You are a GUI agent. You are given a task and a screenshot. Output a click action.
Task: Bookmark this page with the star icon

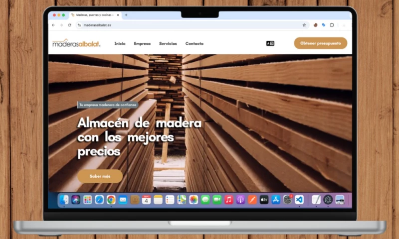click(x=304, y=25)
